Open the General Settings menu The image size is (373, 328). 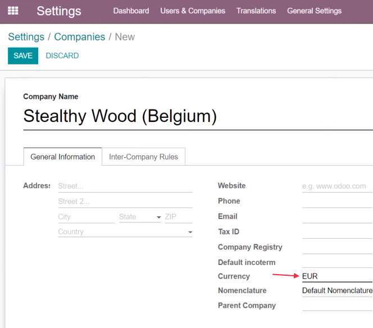point(314,11)
